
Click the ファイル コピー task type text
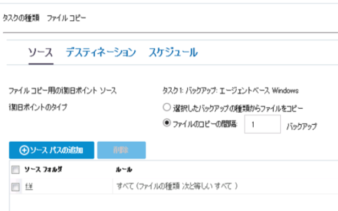pos(67,18)
